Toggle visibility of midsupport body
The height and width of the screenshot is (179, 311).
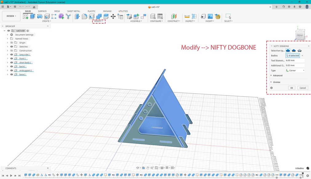[11, 71]
